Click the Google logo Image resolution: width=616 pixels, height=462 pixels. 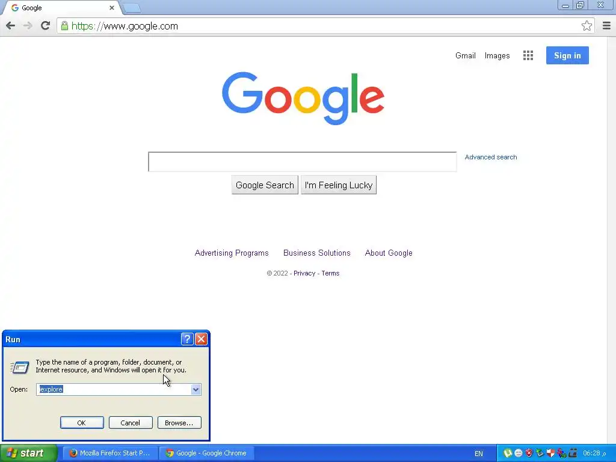[x=303, y=98]
